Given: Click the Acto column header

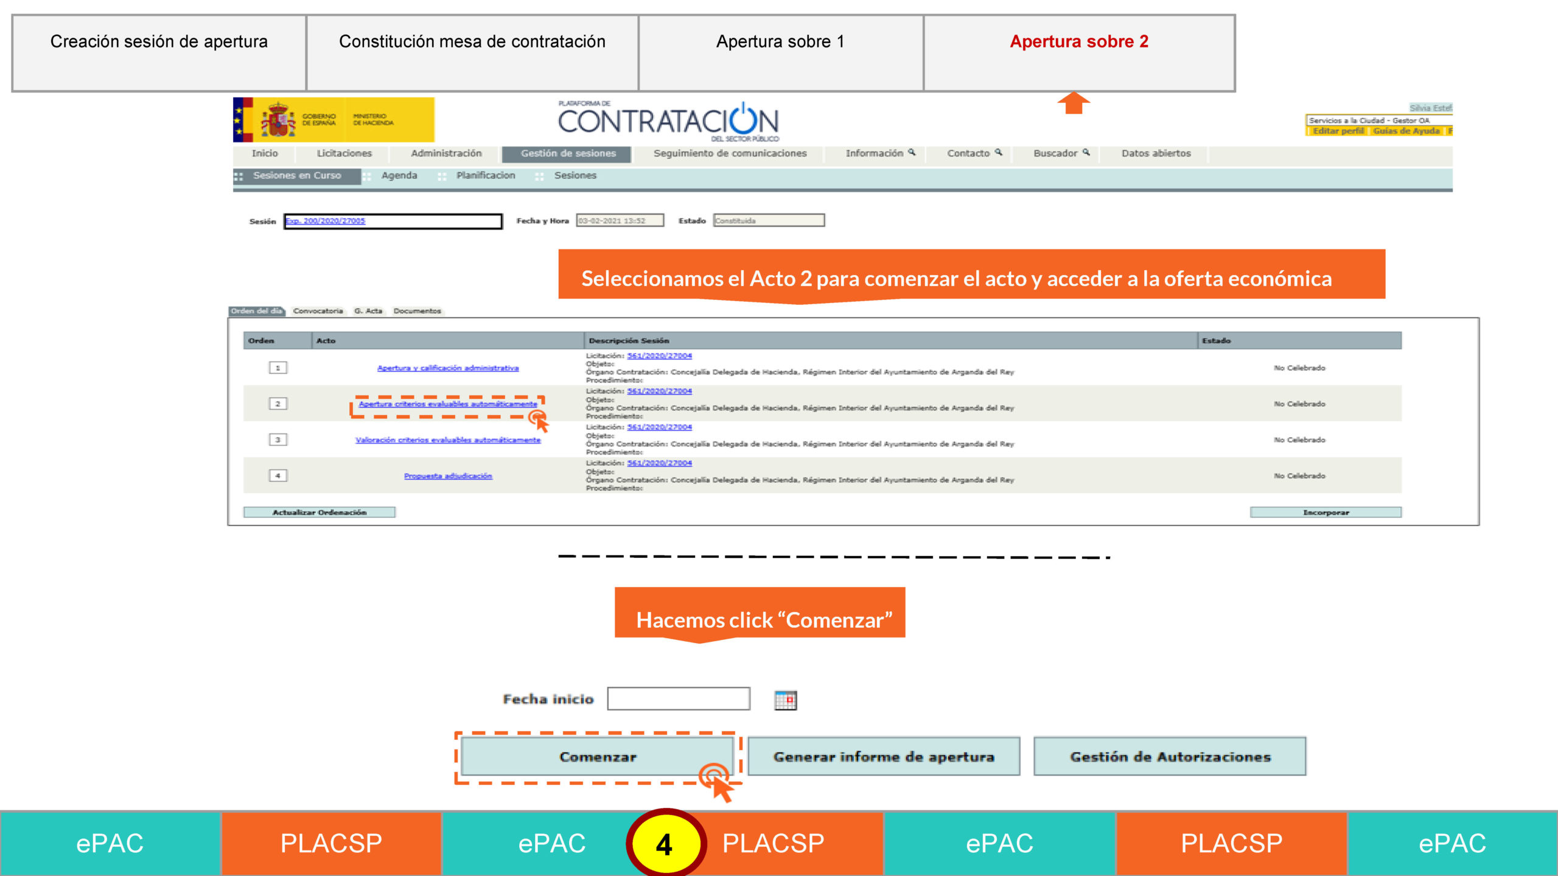Looking at the screenshot, I should coord(448,341).
